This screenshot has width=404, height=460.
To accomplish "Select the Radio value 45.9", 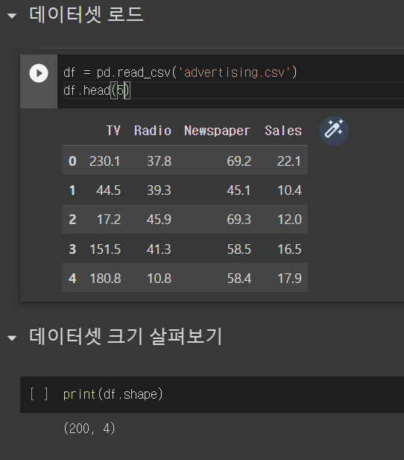I will coord(159,219).
